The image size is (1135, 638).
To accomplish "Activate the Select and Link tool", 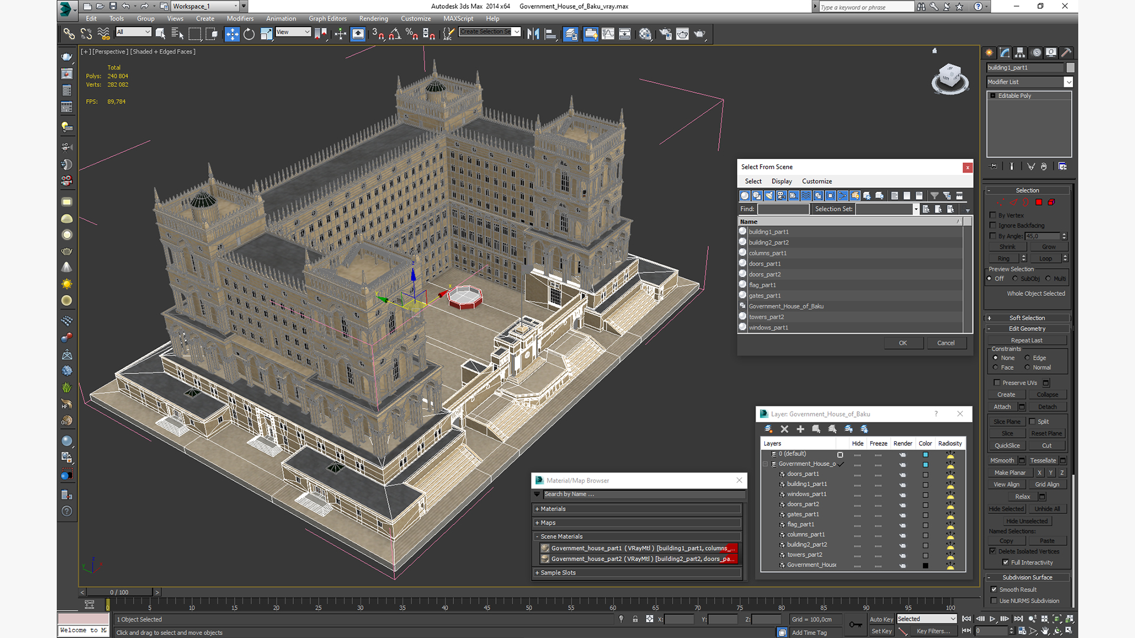I will click(69, 34).
